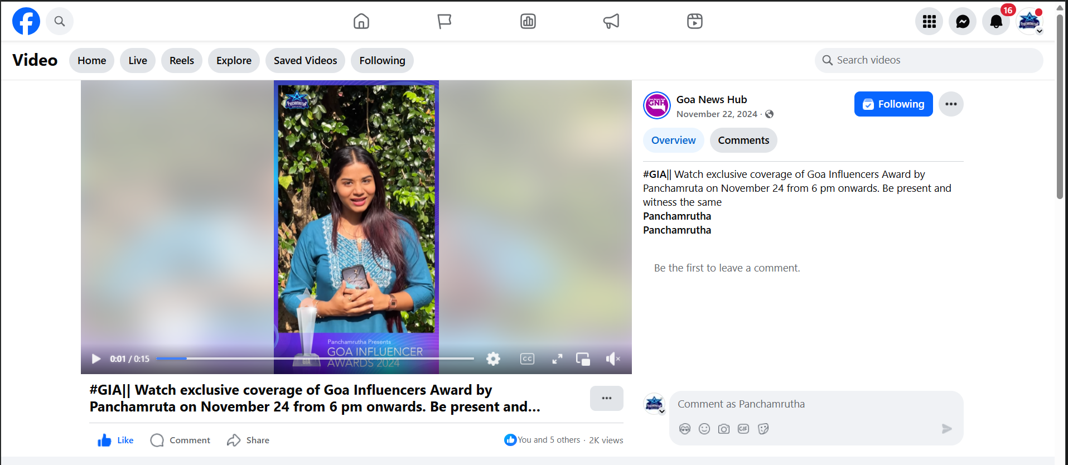Select the Reels tab

click(181, 61)
